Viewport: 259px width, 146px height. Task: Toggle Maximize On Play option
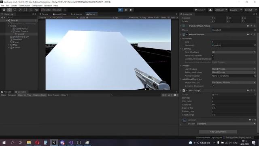(138, 17)
